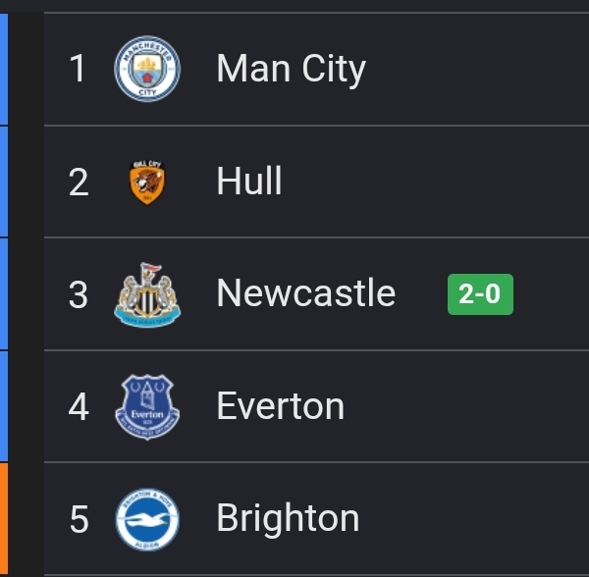Click the blue qualification bar beside Man City
Image resolution: width=589 pixels, height=577 pixels.
click(x=4, y=69)
